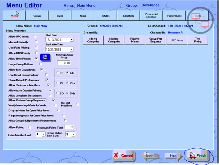The width and height of the screenshot is (219, 165).
Task: Select the Side radio option
Action: [x=68, y=93]
